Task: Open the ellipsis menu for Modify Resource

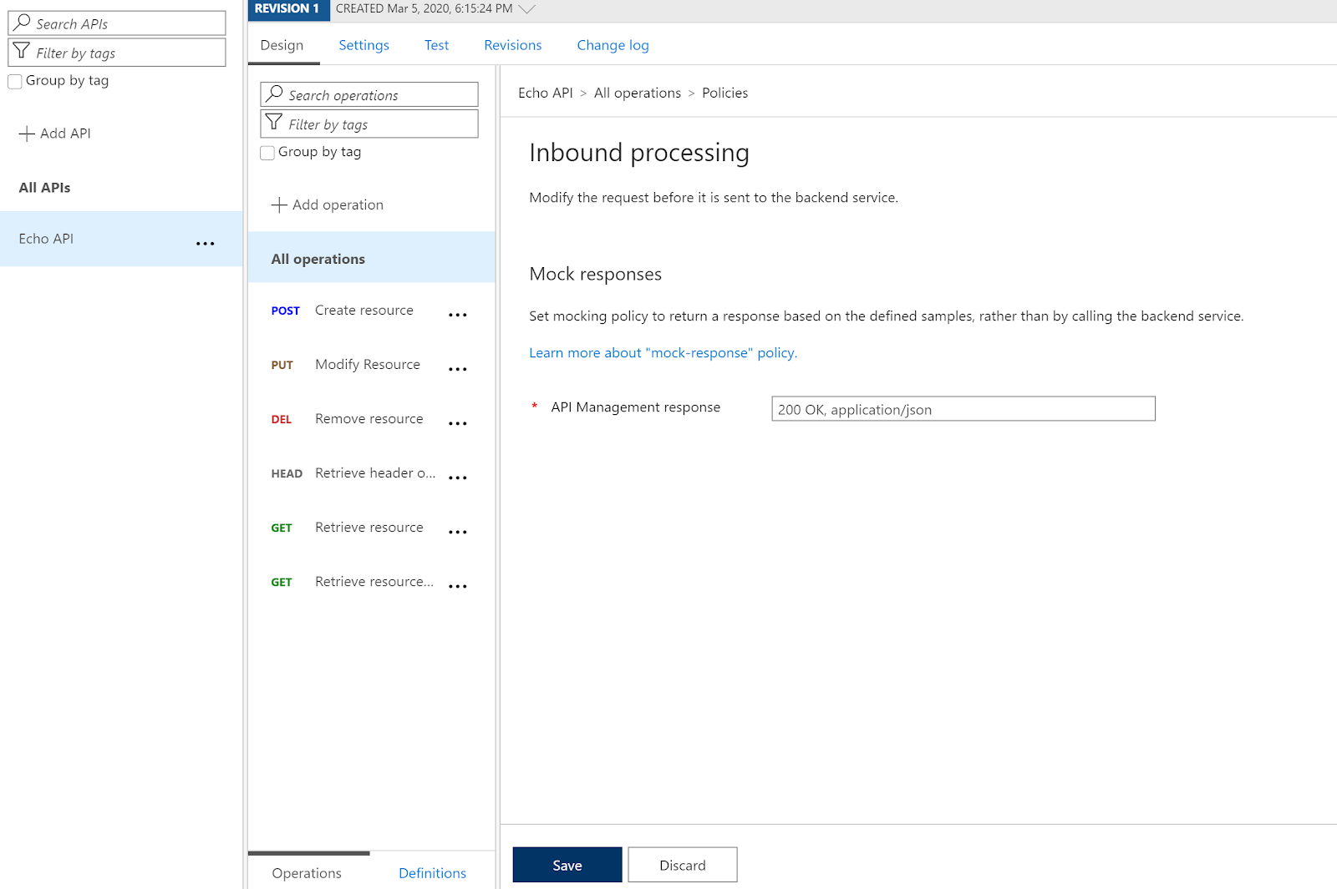Action: point(457,370)
